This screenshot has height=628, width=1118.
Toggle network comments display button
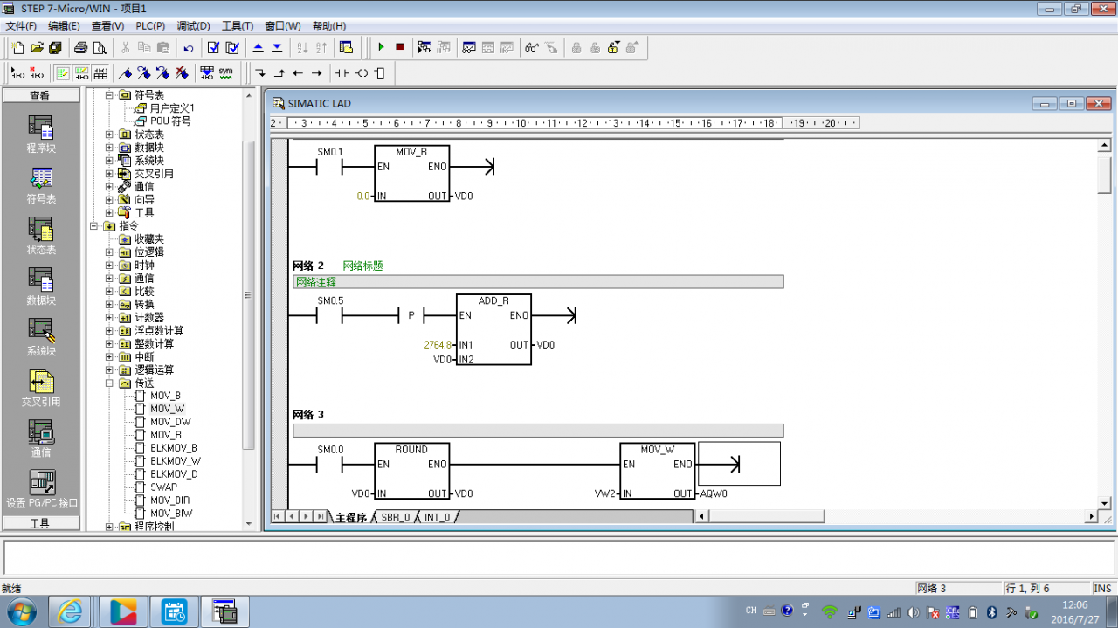point(81,72)
